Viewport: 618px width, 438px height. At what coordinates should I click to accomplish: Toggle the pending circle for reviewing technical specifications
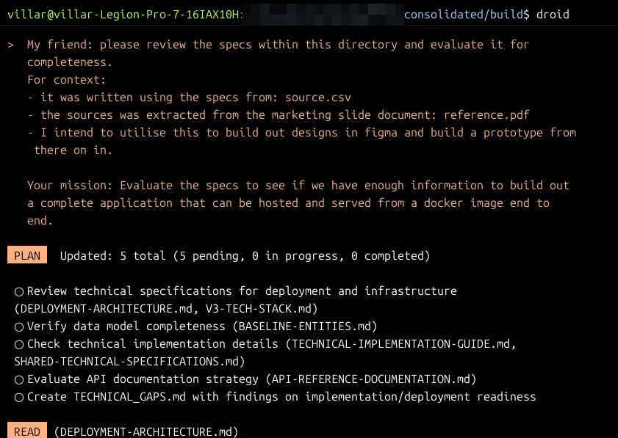coord(18,291)
